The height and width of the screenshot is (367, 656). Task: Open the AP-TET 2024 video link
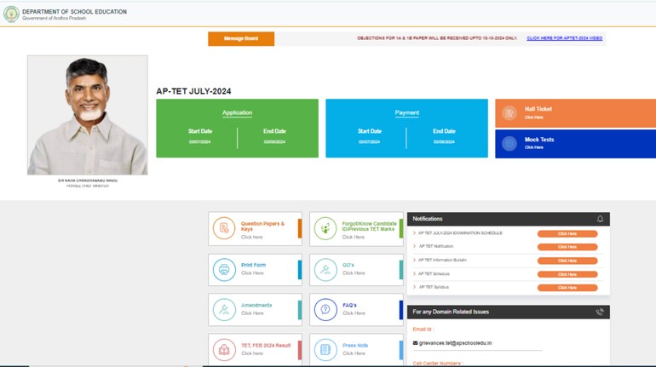[x=564, y=38]
